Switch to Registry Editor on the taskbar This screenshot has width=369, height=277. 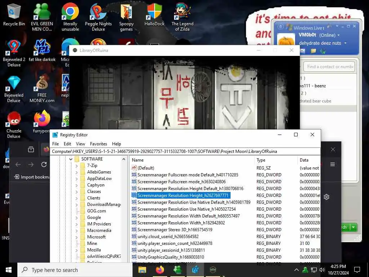pos(195,270)
